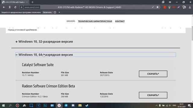Open the snipping tool icon in taskbar
Screen dimensions: 193x108
pos(31,105)
